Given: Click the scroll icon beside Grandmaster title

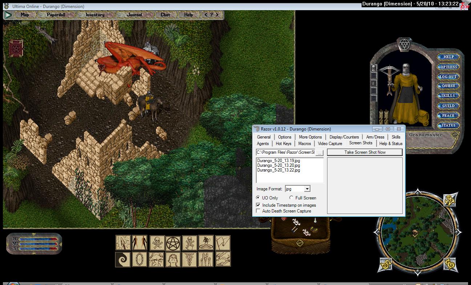Looking at the screenshot, I should pos(455,135).
